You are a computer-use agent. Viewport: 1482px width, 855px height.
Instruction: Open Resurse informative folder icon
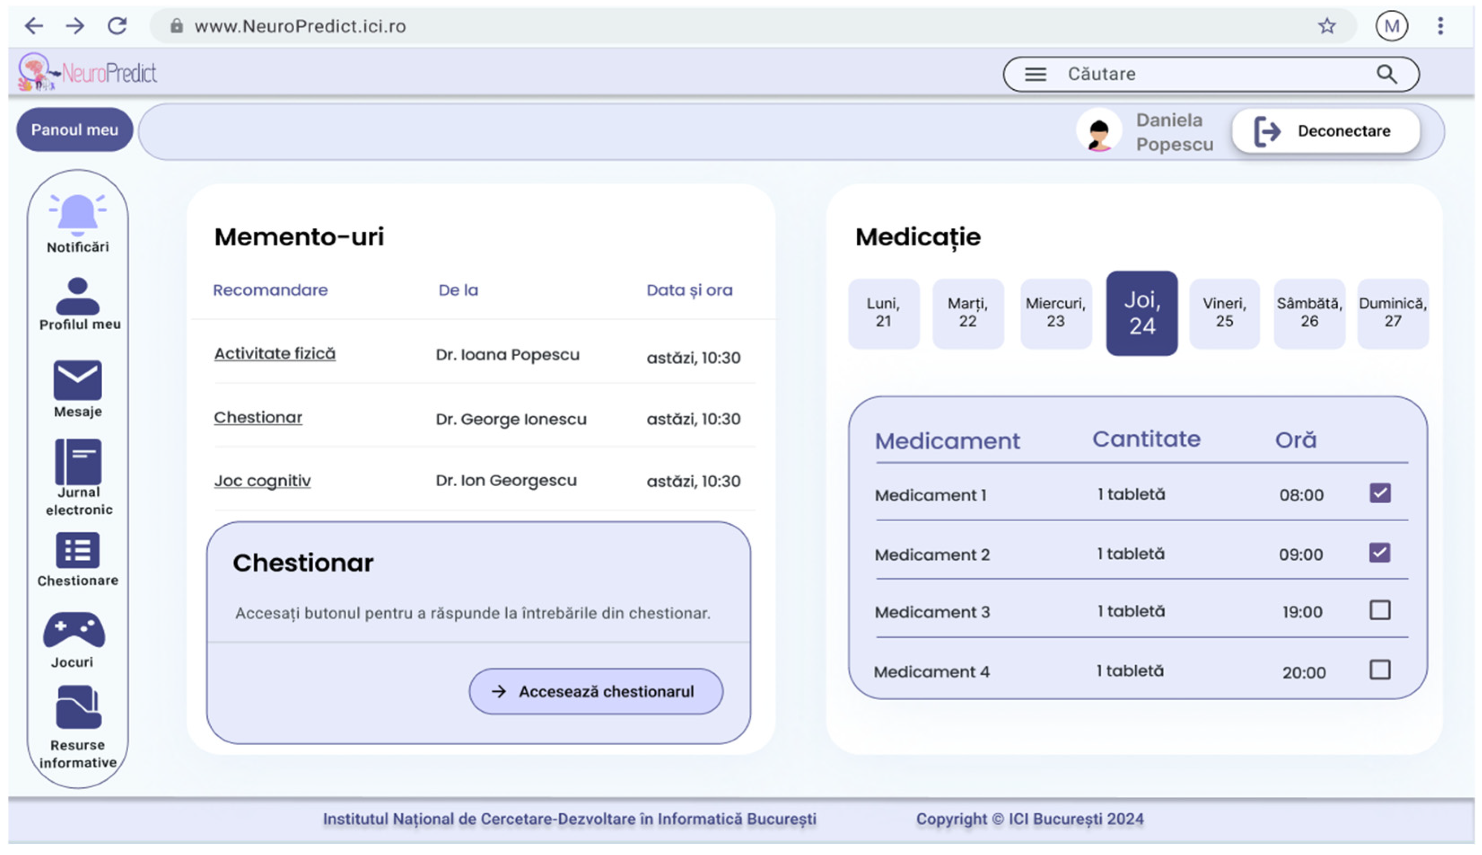click(x=78, y=707)
